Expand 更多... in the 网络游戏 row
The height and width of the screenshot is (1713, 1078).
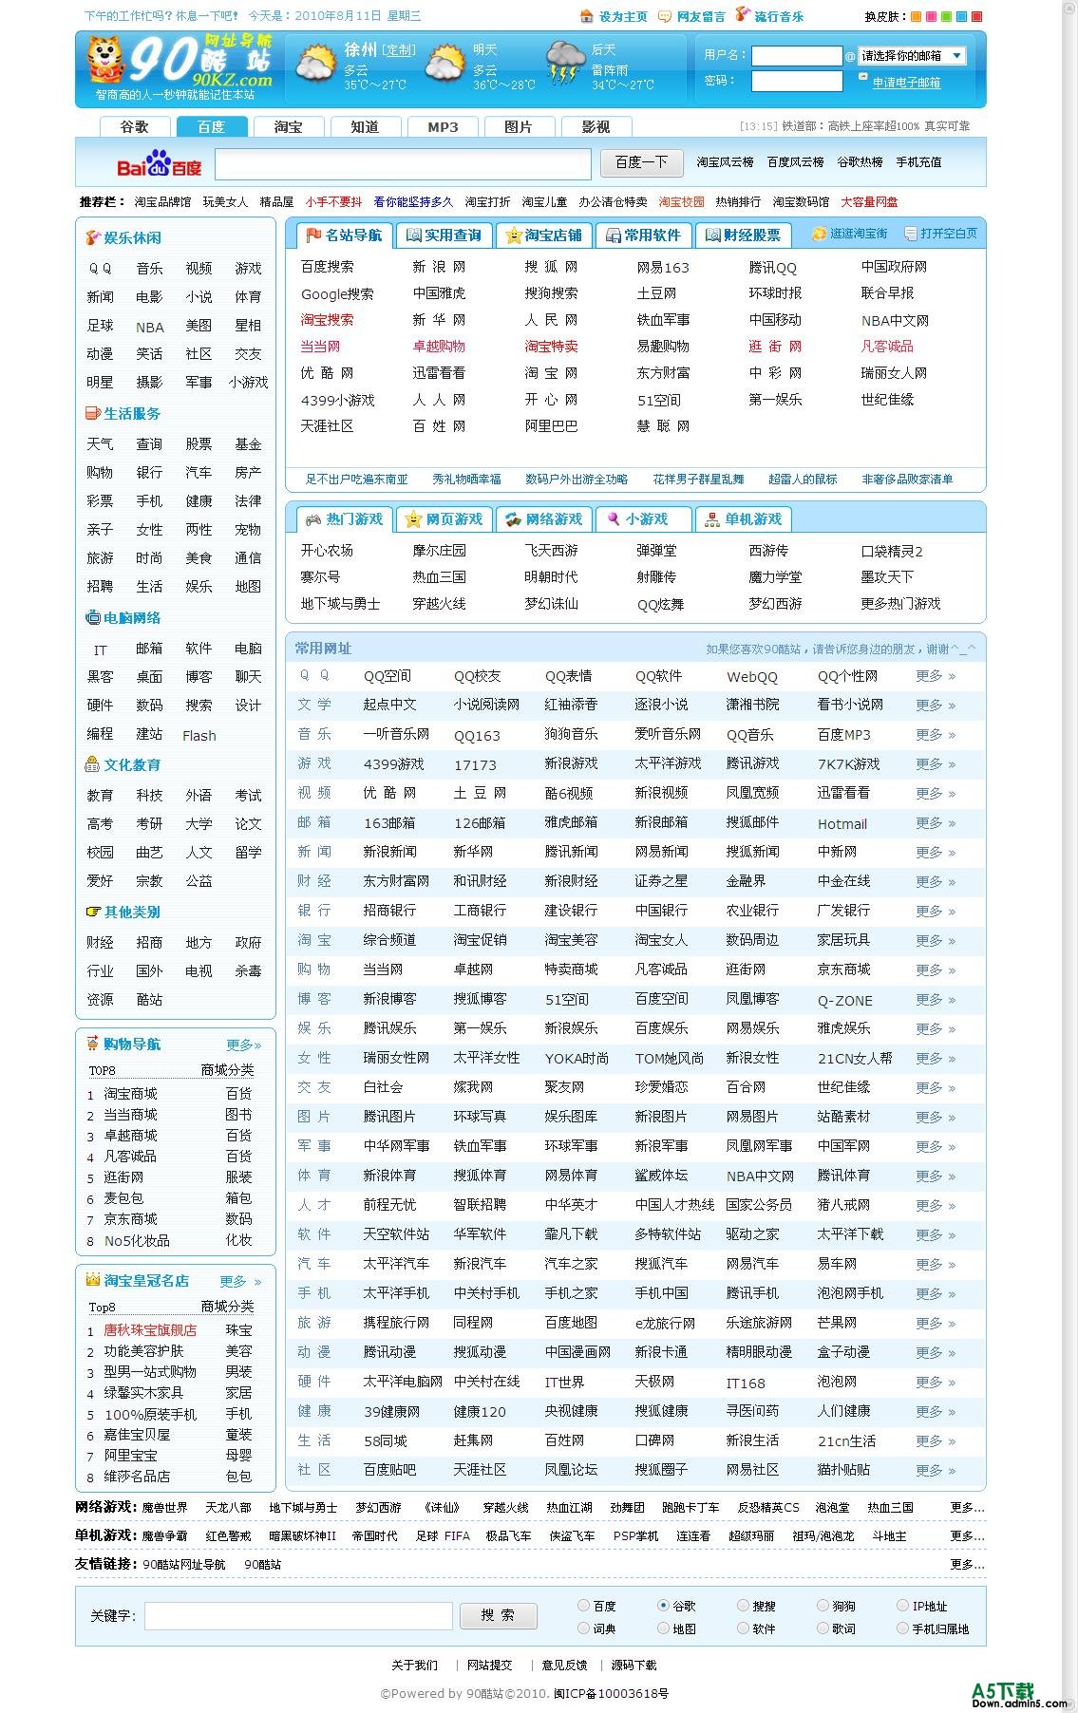[x=967, y=1508]
